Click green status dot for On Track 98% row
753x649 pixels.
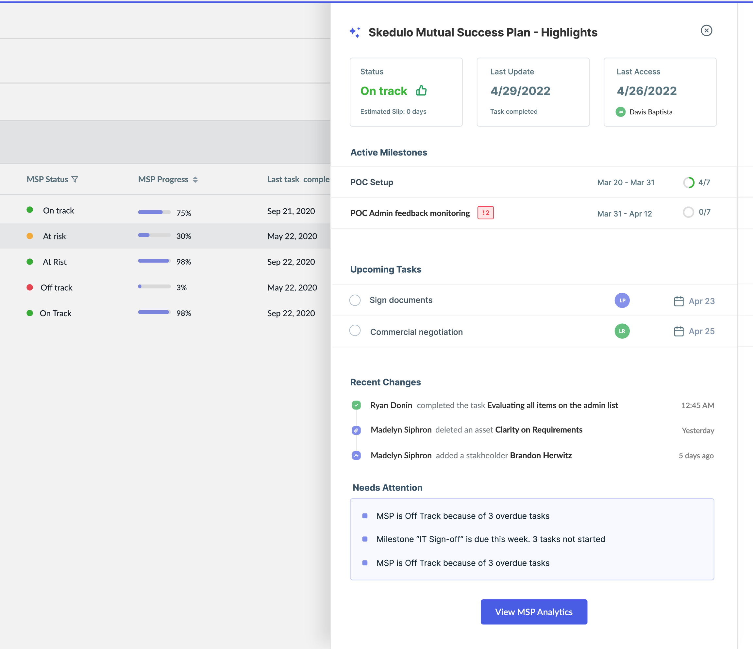point(30,313)
